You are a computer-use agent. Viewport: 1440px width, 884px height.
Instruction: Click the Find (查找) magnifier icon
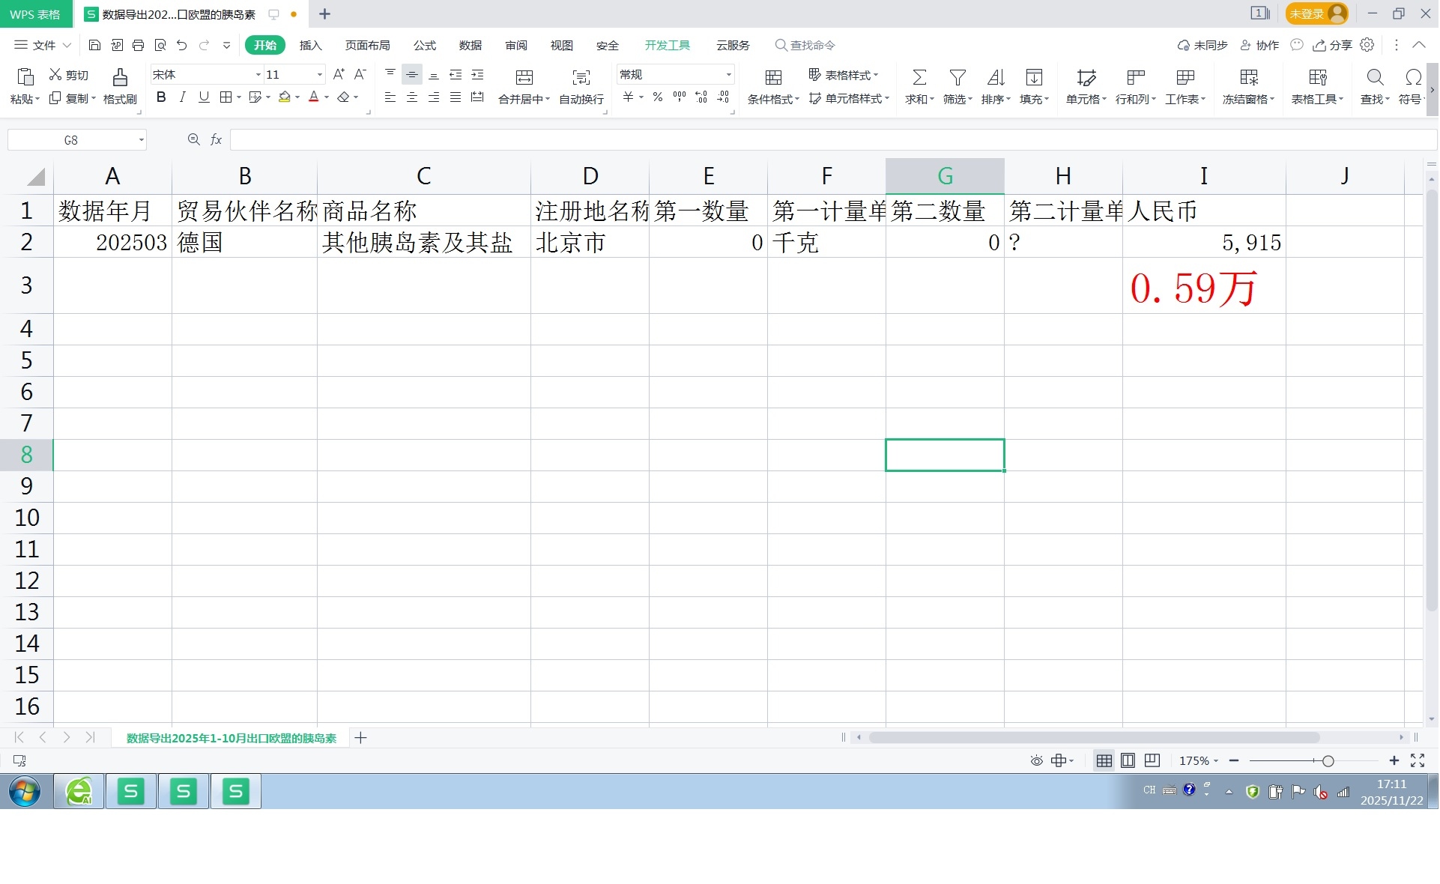(x=1375, y=77)
